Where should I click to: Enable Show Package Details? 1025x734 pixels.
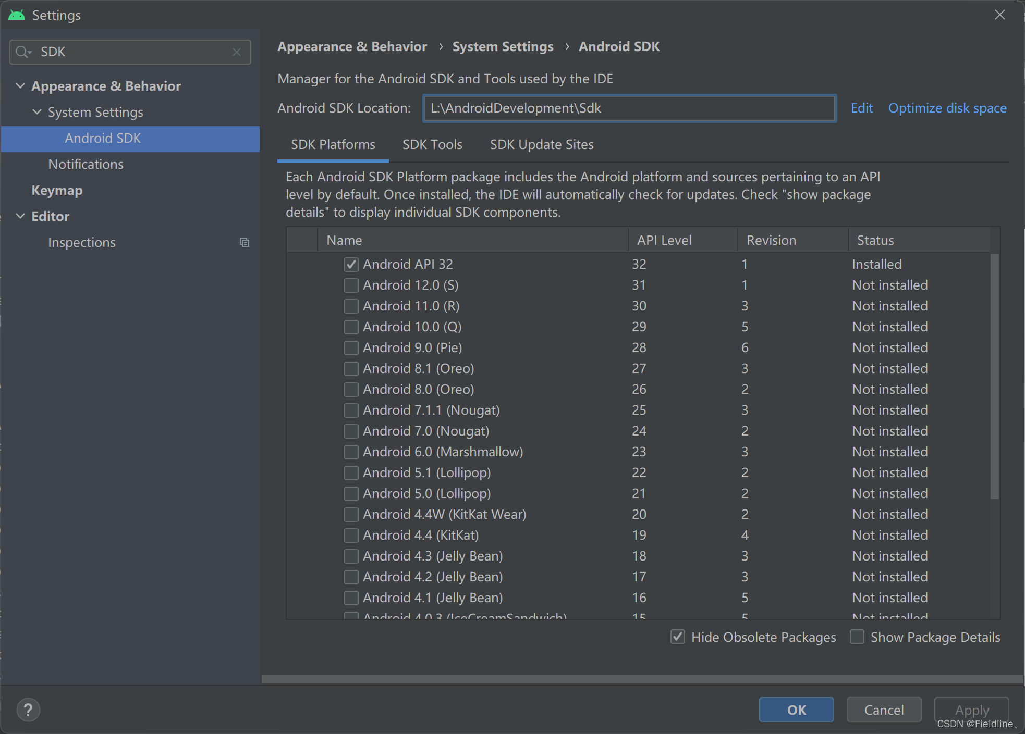(857, 637)
